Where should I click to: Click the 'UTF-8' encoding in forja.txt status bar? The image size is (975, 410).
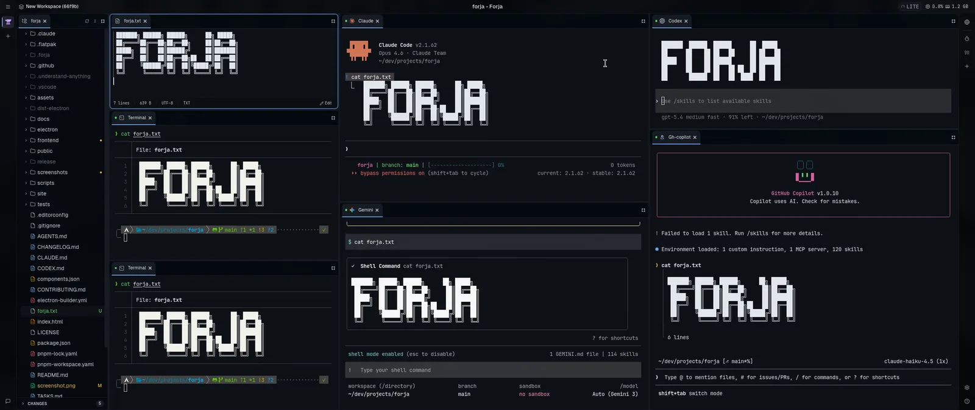[167, 103]
